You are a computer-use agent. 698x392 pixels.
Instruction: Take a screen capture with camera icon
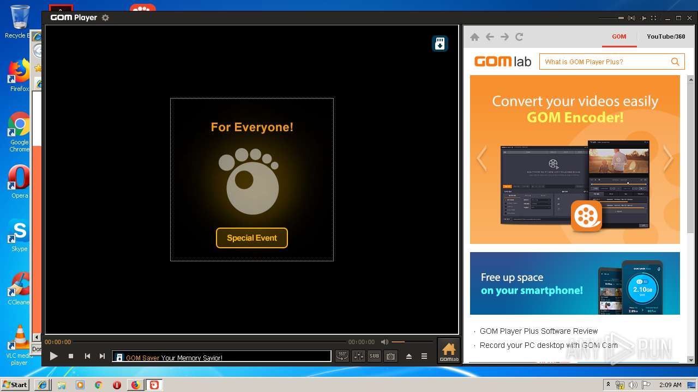click(x=390, y=356)
